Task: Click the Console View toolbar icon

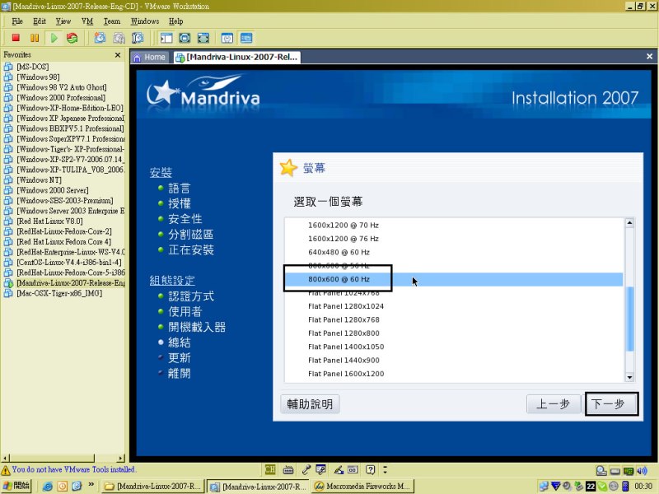Action: (x=246, y=38)
